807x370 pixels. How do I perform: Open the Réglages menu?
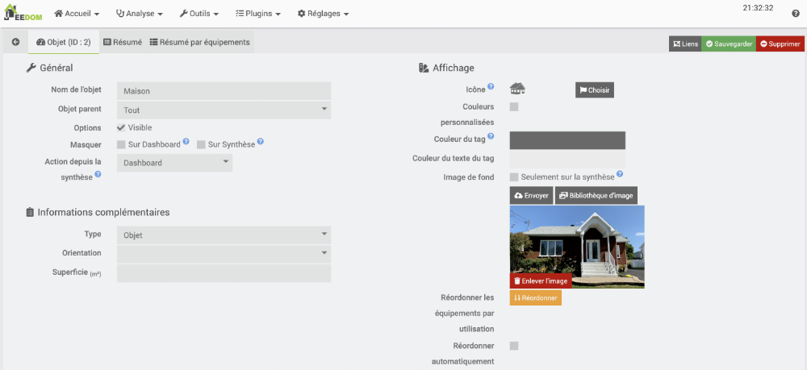(324, 14)
